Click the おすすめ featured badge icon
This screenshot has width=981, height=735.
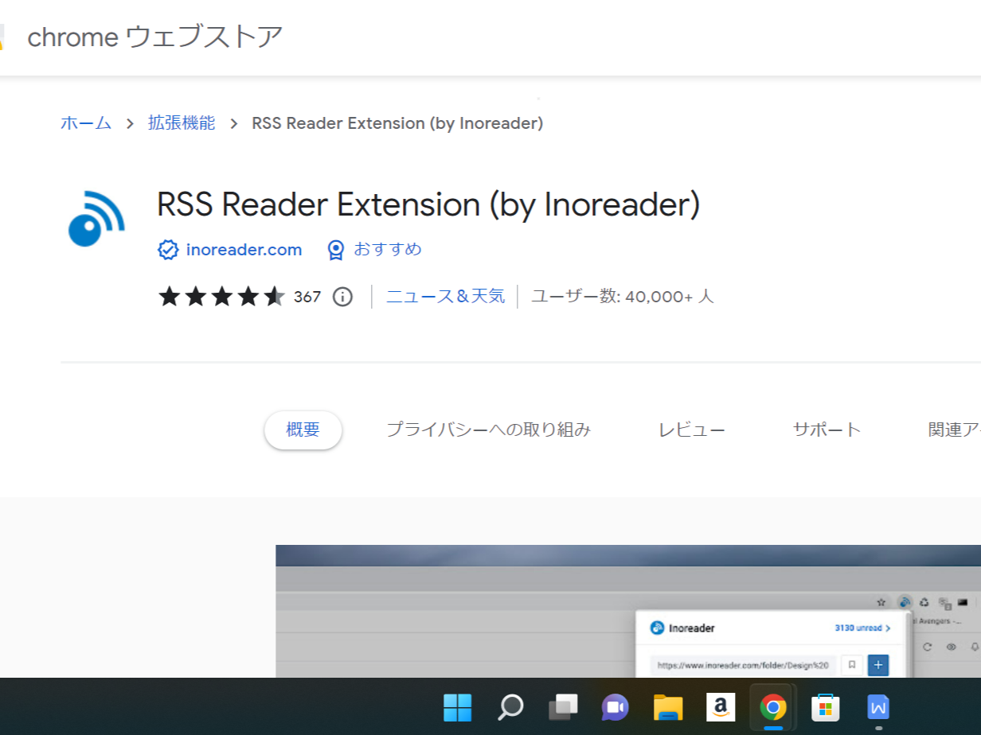[x=336, y=250]
